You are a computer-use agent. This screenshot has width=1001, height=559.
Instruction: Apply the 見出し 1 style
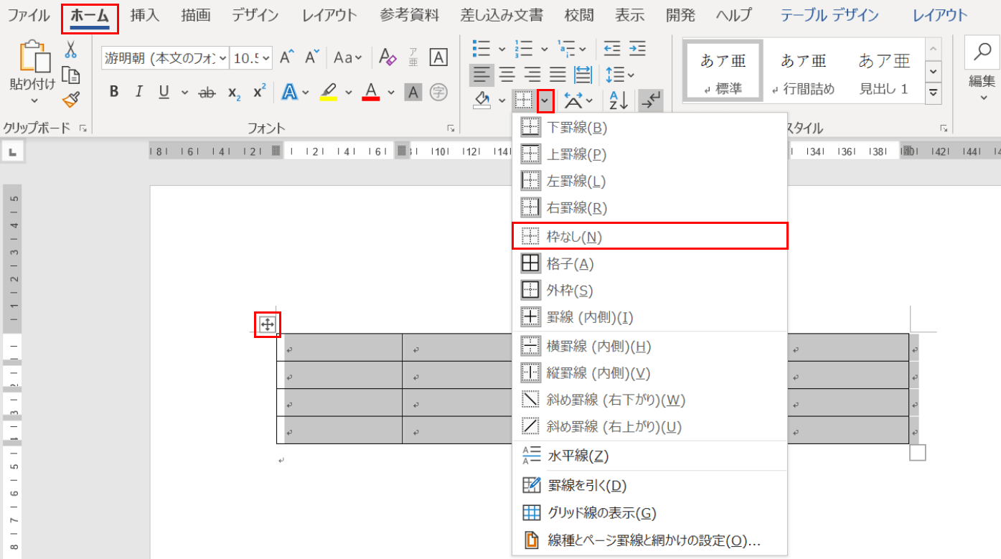[x=883, y=70]
